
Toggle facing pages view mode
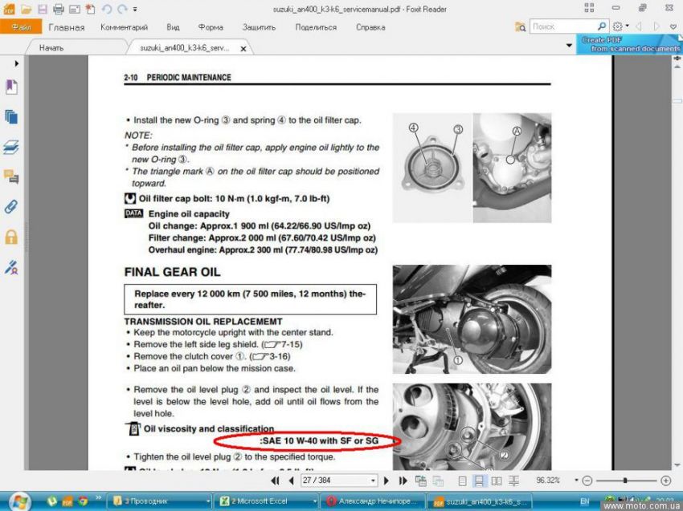tap(496, 481)
